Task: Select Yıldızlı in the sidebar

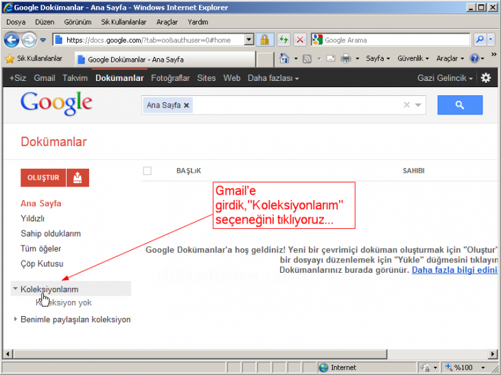Action: pos(32,219)
